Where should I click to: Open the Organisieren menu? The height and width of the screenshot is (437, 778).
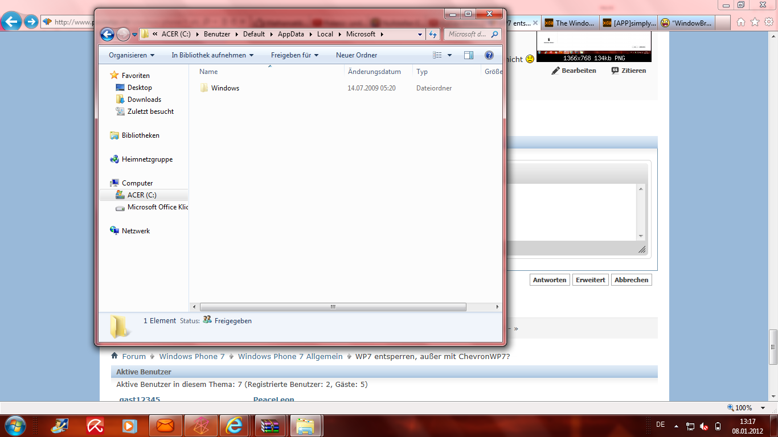132,55
